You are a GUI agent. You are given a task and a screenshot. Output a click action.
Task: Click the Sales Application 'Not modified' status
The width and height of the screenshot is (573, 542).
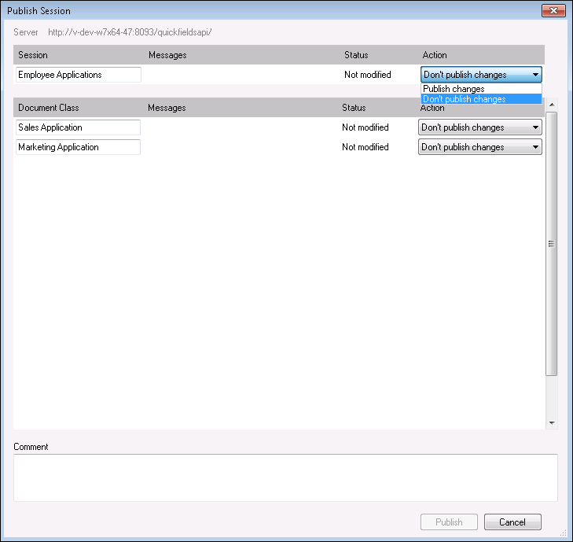(x=365, y=127)
